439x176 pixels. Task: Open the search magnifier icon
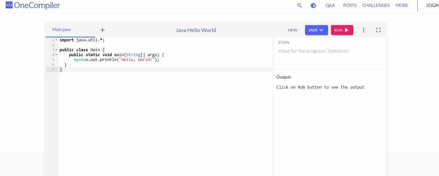[x=300, y=5]
